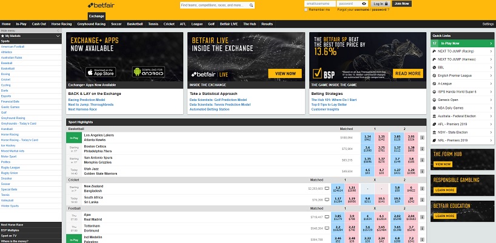The height and width of the screenshot is (243, 496).
Task: Click live video icon for Ajax match
Action: 327,217
